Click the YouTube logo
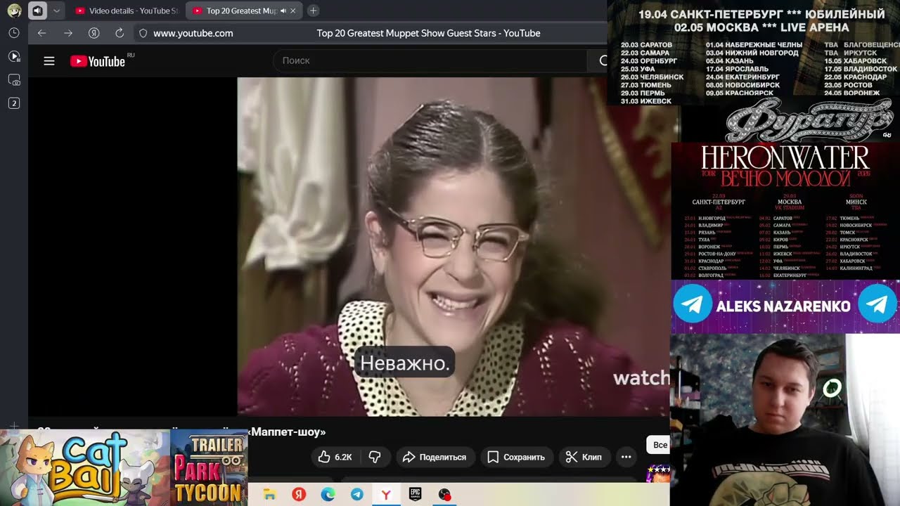 pyautogui.click(x=98, y=61)
